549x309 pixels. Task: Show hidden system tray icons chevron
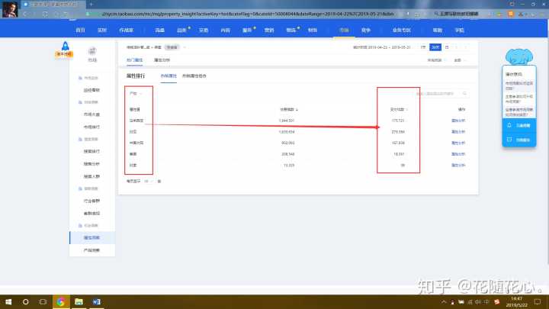[444, 302]
